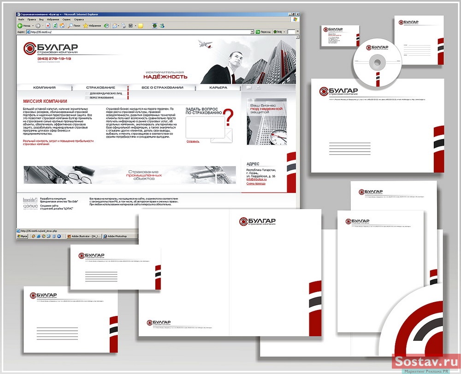The width and height of the screenshot is (461, 374).
Task: Click the IE Forward arrow button
Action: pyautogui.click(x=38, y=26)
